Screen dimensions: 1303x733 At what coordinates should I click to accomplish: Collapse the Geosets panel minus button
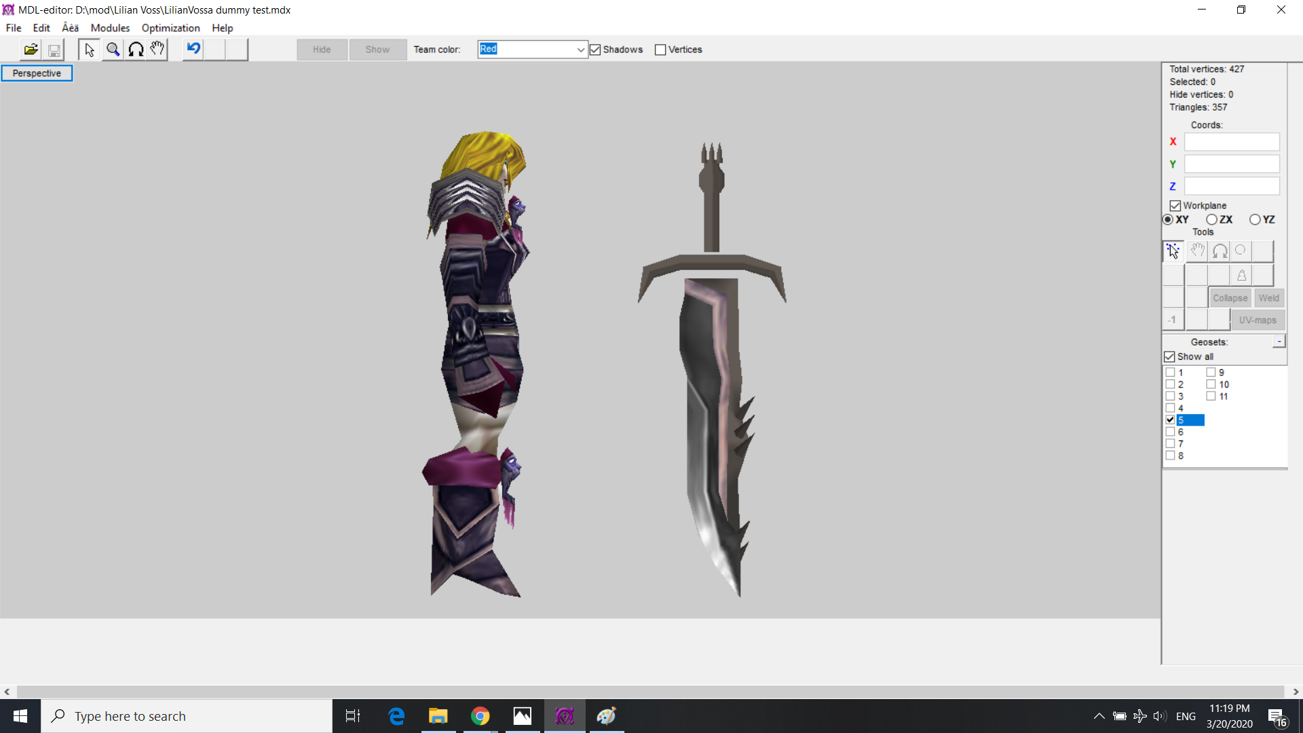coord(1279,341)
